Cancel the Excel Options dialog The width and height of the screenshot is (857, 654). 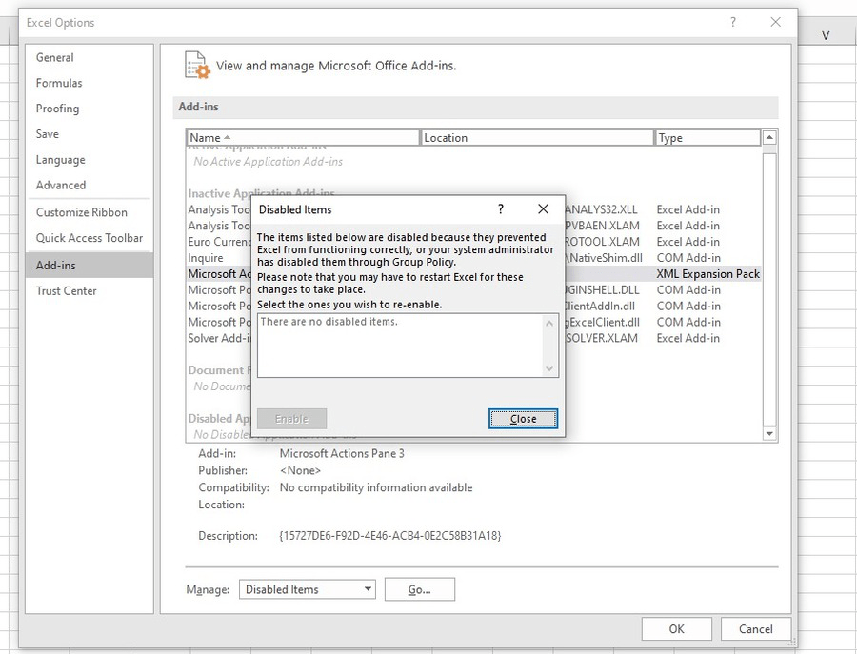pos(755,628)
